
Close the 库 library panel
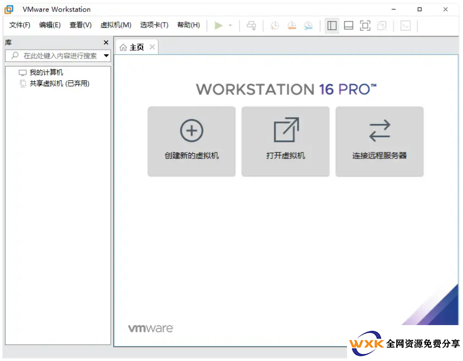106,43
